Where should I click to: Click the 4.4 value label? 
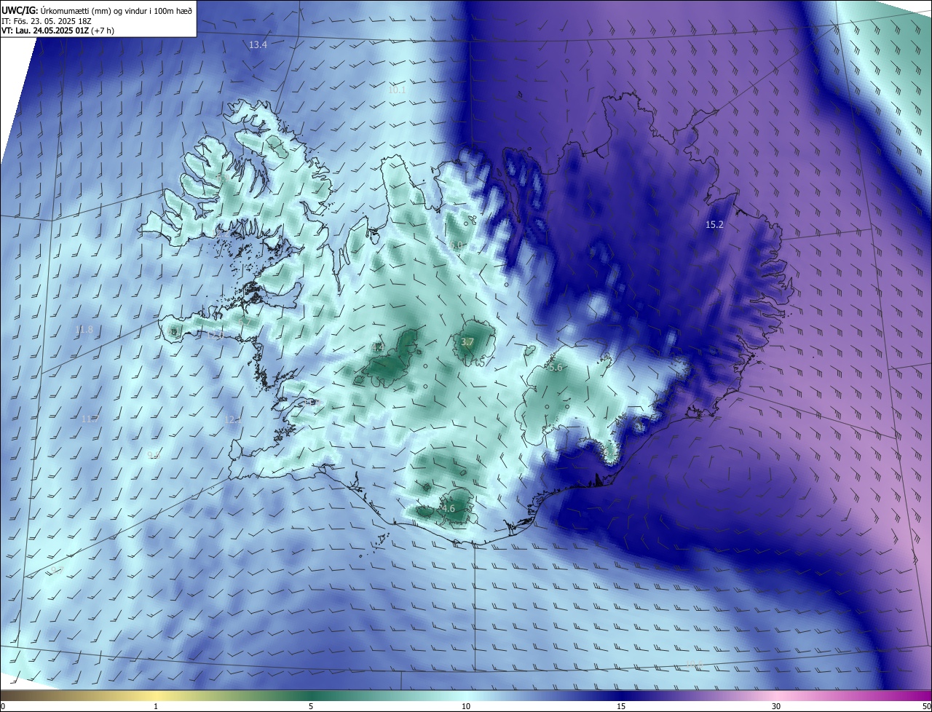point(378,348)
